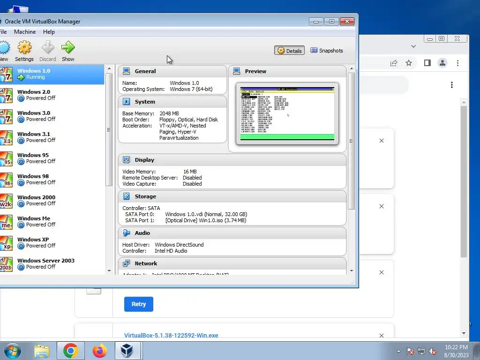Click the Network section icon
The width and height of the screenshot is (480, 360).
pyautogui.click(x=126, y=263)
